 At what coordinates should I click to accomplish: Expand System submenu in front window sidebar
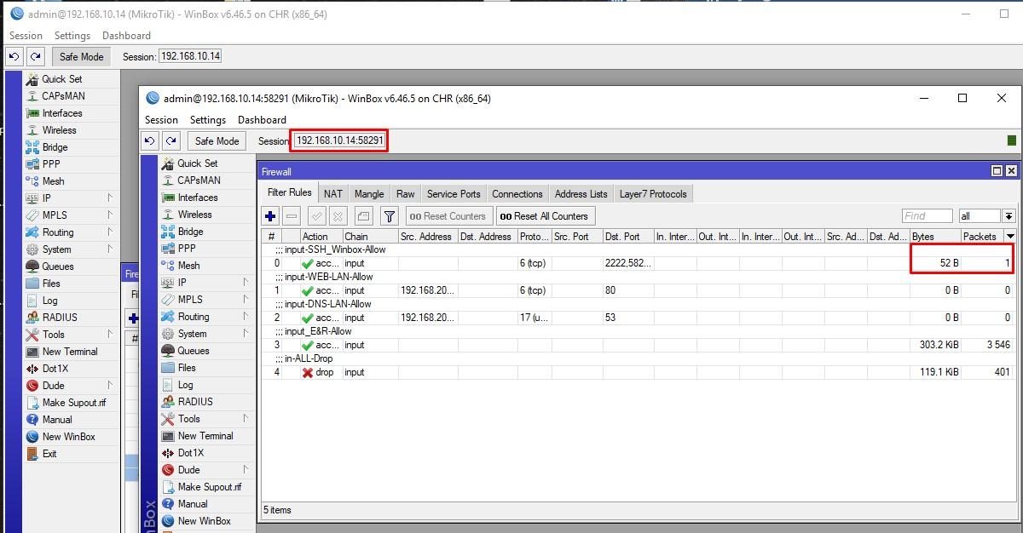point(246,334)
